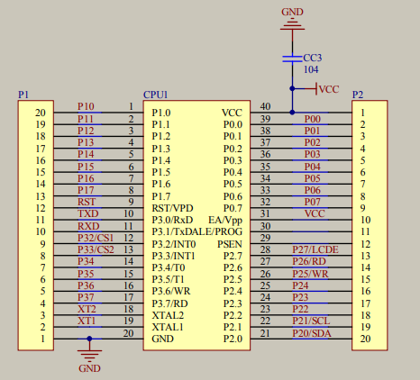Select the junction dot above bottom GND
The image size is (420, 380).
coord(89,339)
